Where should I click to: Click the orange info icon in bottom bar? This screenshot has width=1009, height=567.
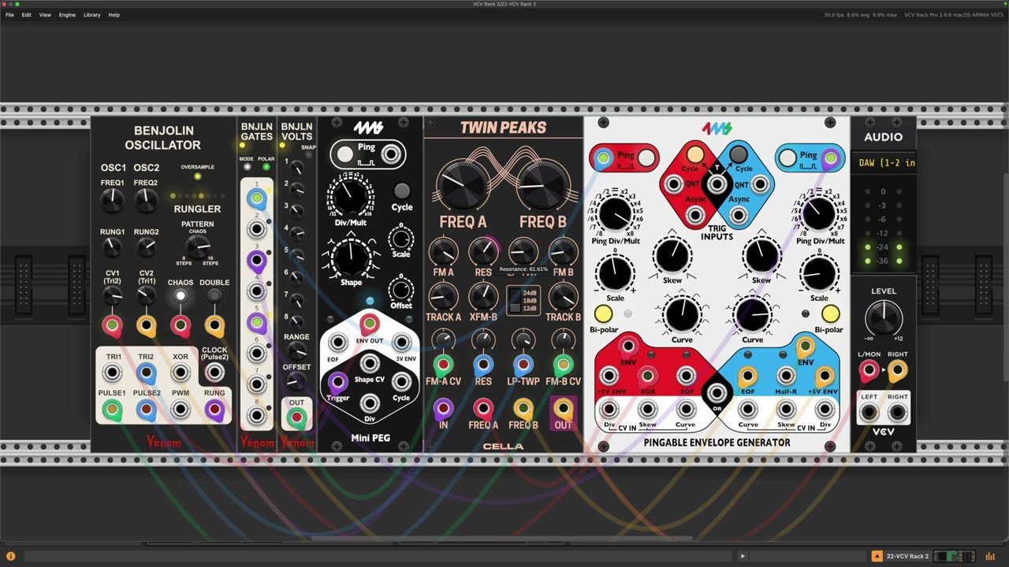click(x=11, y=556)
